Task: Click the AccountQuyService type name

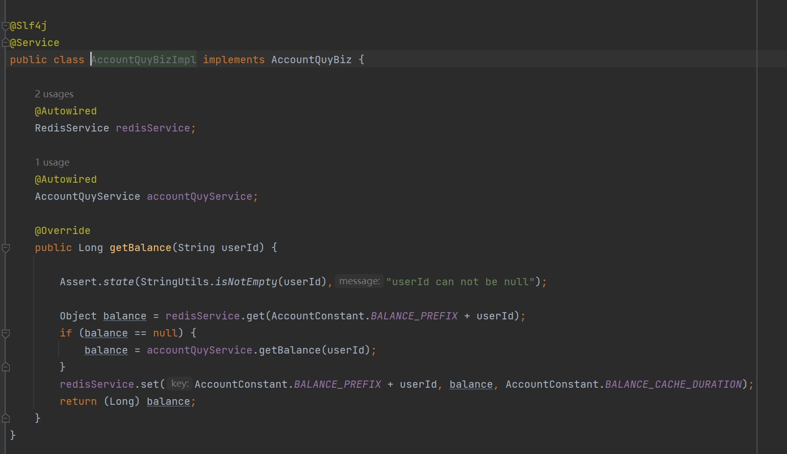Action: point(88,197)
